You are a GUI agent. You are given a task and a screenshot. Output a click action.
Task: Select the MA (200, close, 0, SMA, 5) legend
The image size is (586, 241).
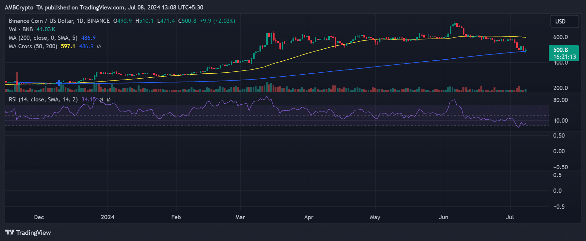click(43, 38)
